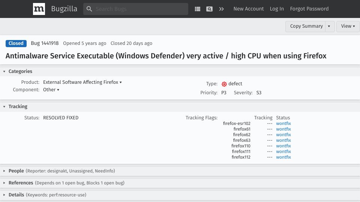Click the Closed 20 days ago timestamp
The width and height of the screenshot is (360, 202).
pos(131,43)
